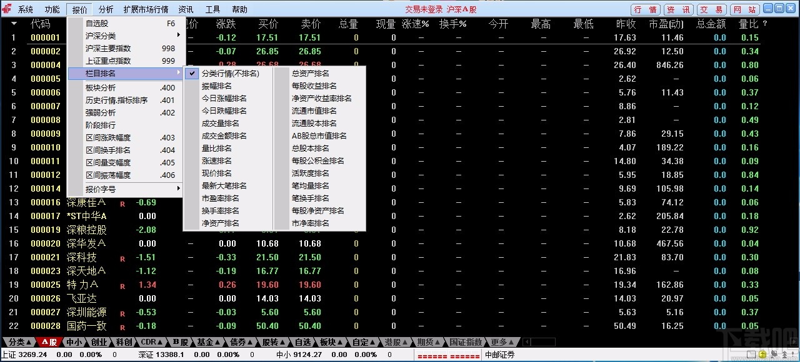Open the 交易 trading icon

tap(712, 9)
